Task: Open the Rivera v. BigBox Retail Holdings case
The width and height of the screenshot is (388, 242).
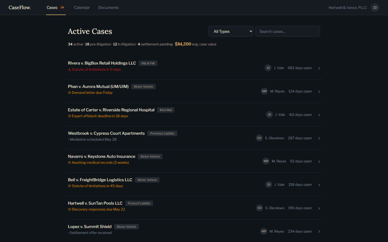Action: click(194, 68)
